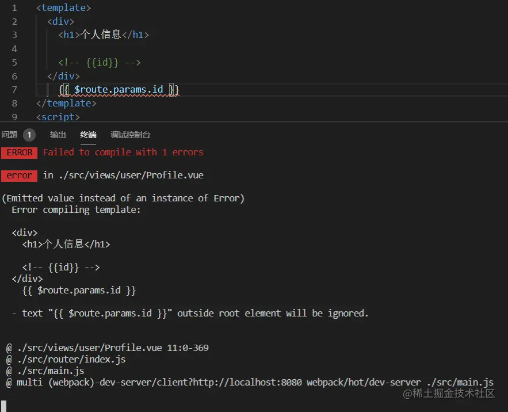The image size is (508, 412).
Task: Click the h1 个人信息 heading line in editor
Action: 104,35
